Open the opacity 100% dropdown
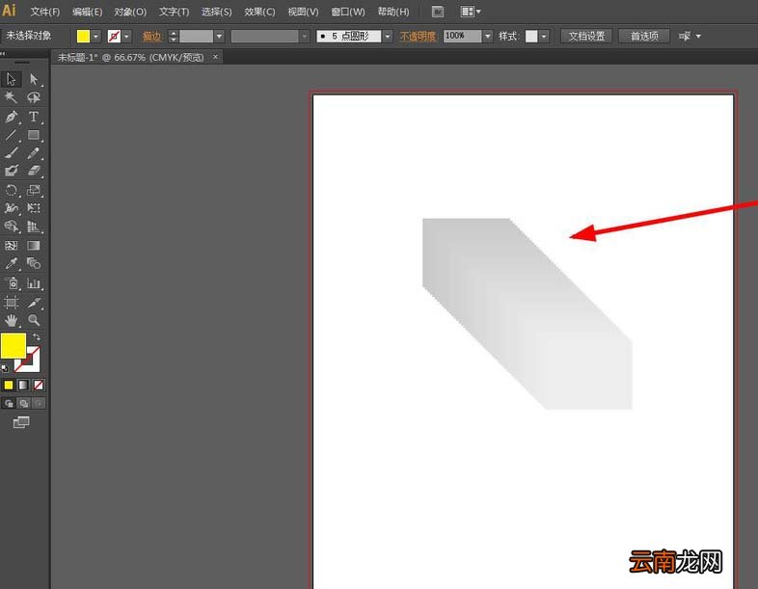Screen dimensions: 758x589 pyautogui.click(x=487, y=37)
